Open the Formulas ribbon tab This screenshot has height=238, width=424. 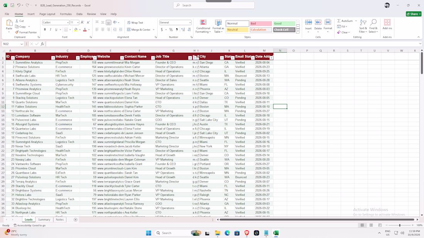pos(66,14)
